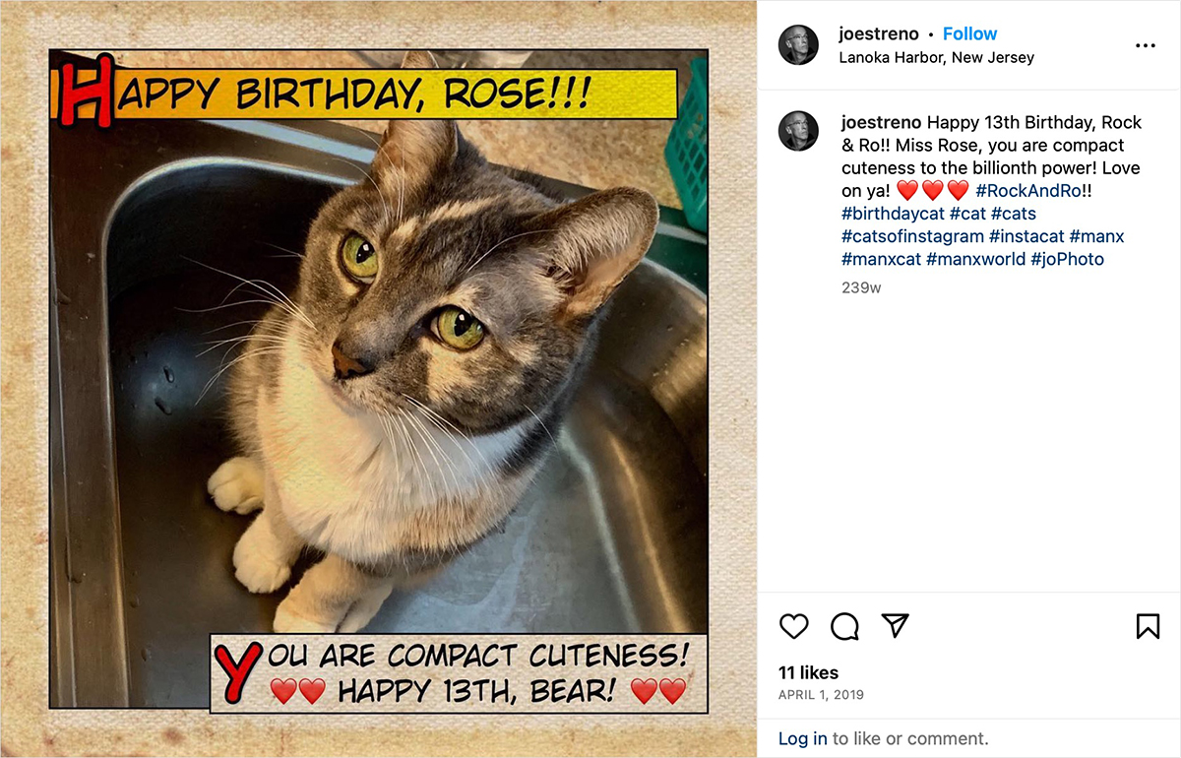The height and width of the screenshot is (758, 1181).
Task: Save the post with the bookmark icon
Action: 1148,626
